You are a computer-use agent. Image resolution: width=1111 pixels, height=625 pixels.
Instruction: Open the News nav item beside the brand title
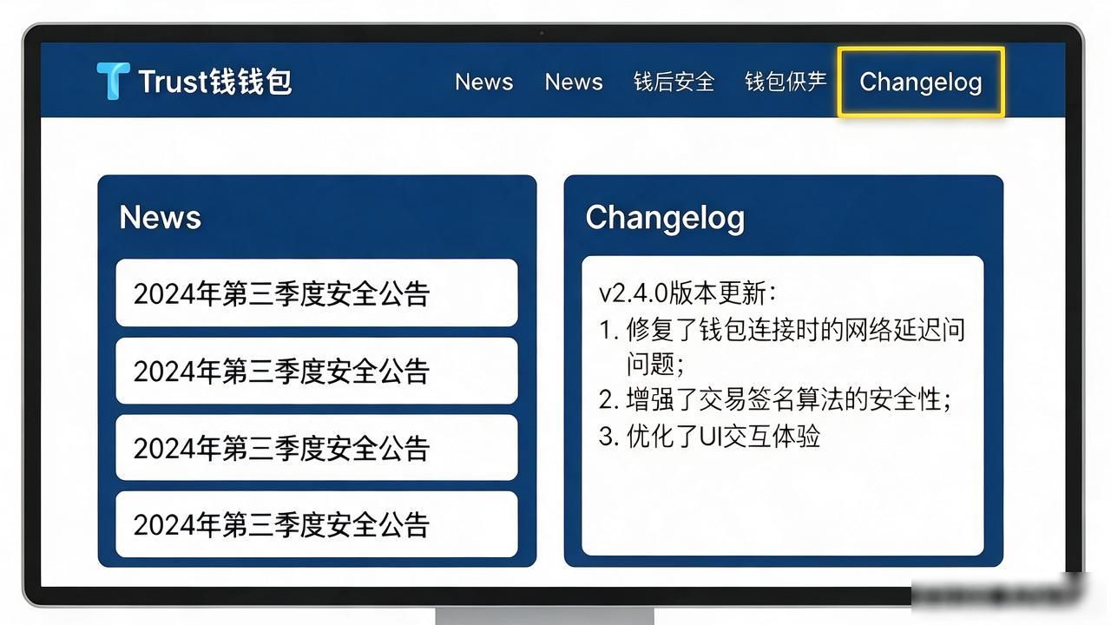tap(483, 82)
